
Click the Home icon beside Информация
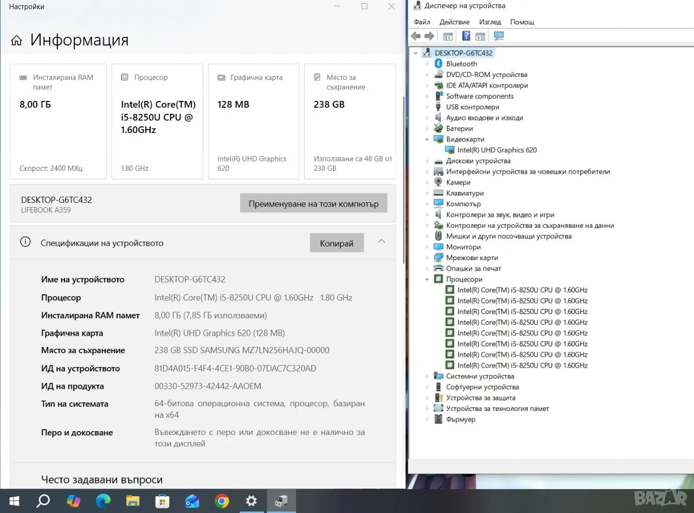[17, 41]
